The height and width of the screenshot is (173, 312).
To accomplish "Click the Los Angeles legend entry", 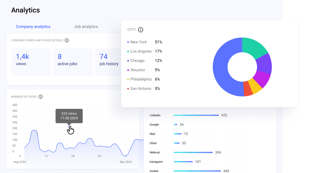I will [x=141, y=51].
